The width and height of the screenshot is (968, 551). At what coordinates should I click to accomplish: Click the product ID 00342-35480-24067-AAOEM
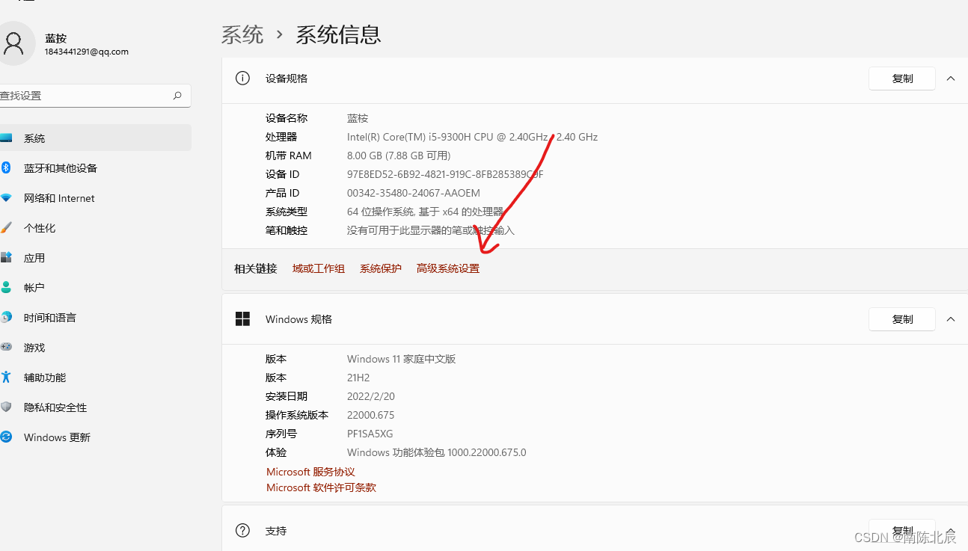coord(414,193)
